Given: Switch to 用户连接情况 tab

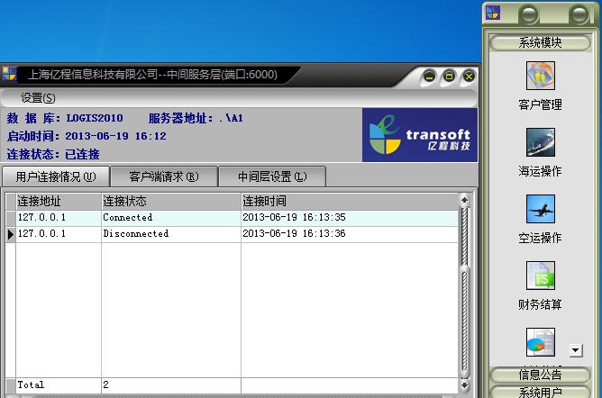Looking at the screenshot, I should click(x=56, y=176).
